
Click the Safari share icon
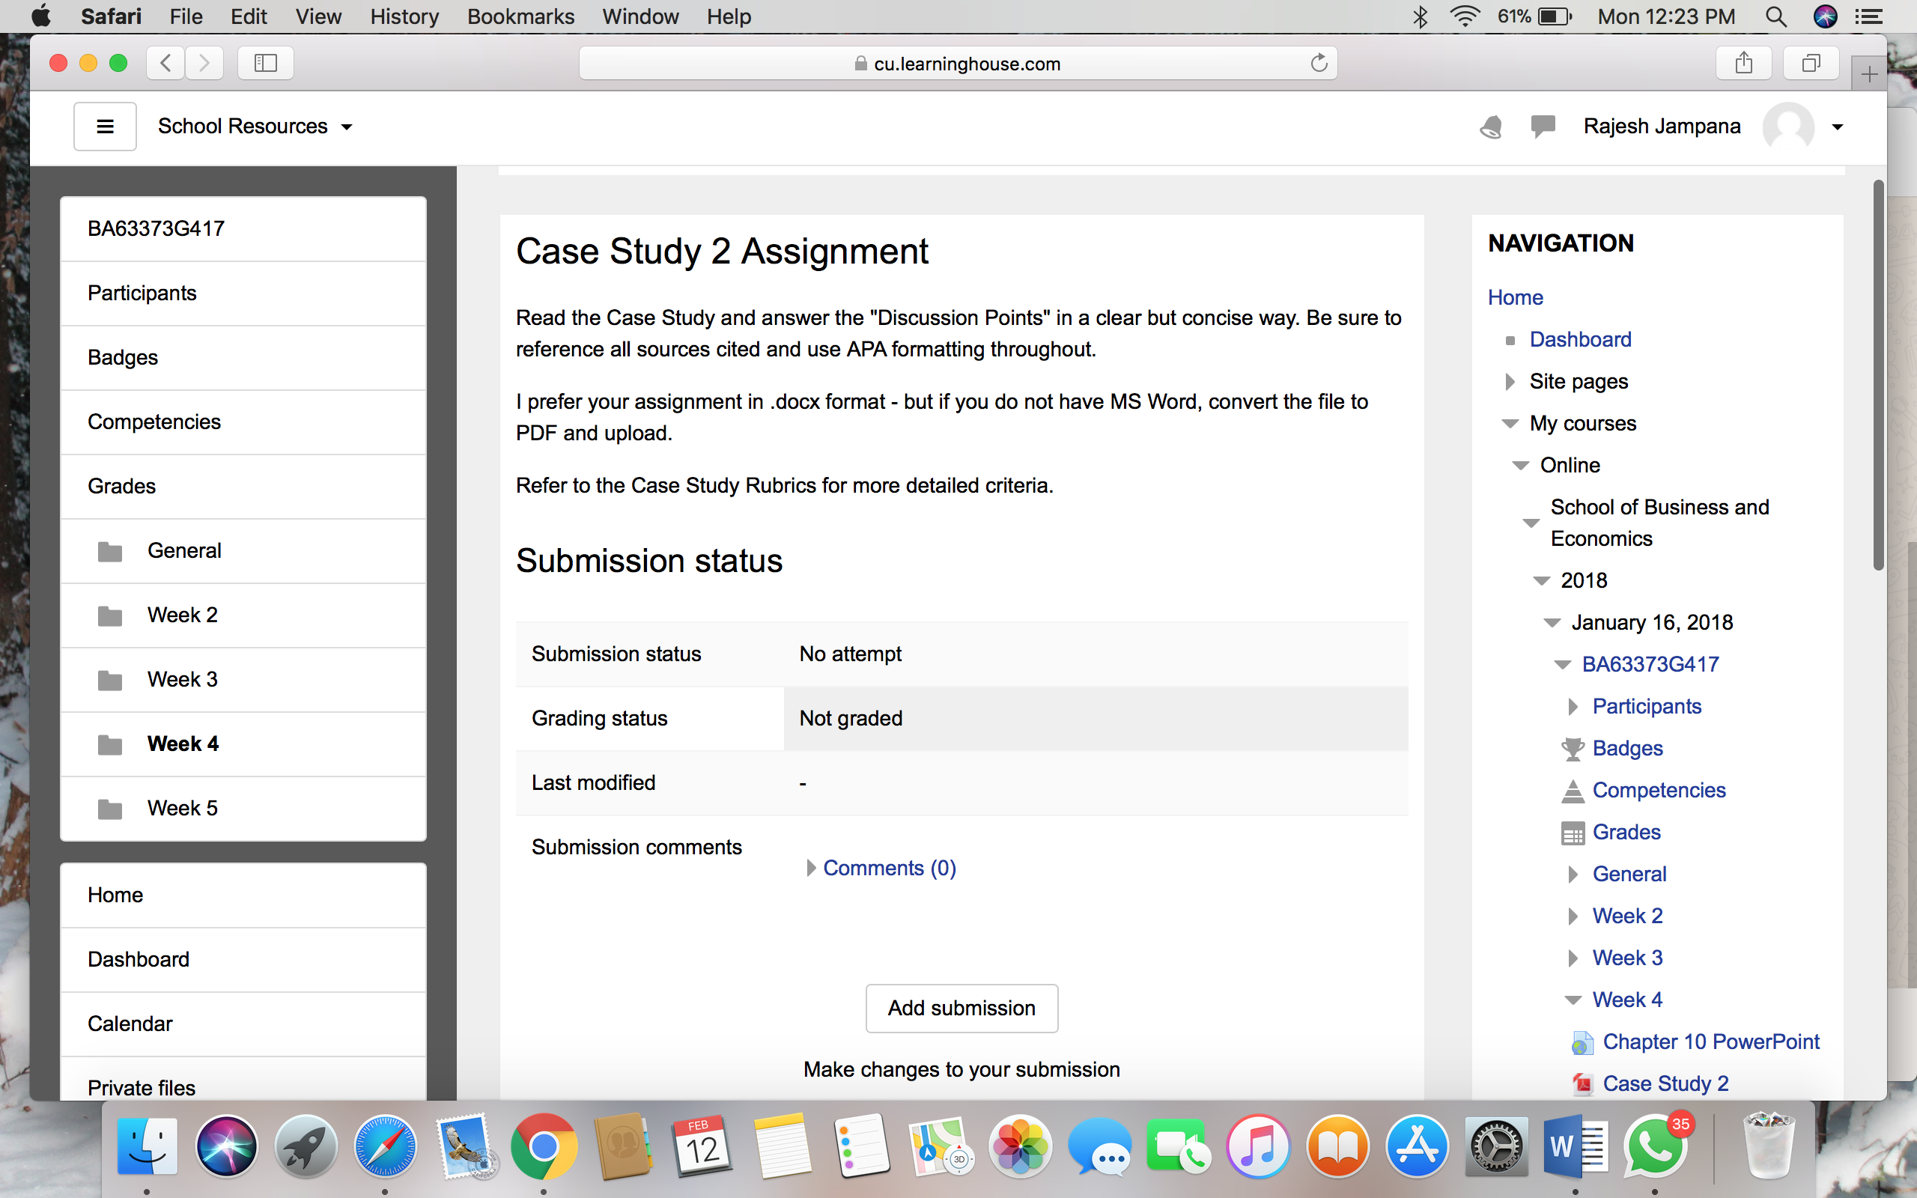1743,63
